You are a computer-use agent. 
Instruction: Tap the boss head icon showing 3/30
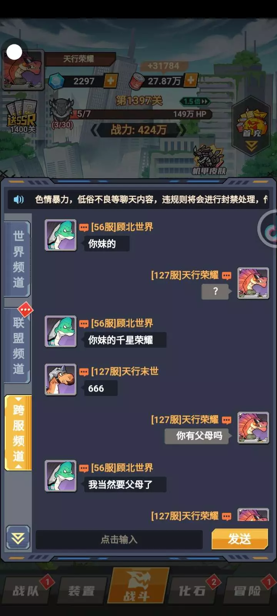pos(62,112)
